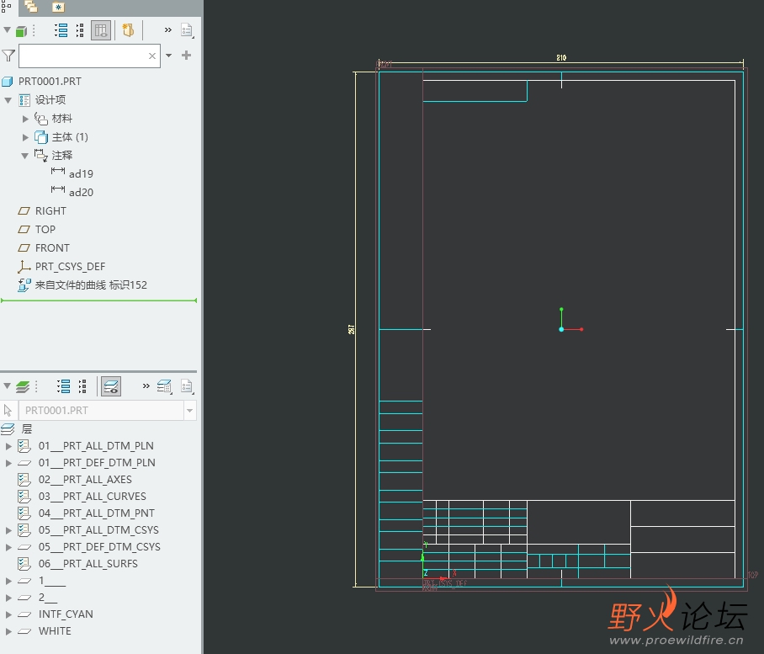
Task: Click the layer tree settings icon
Action: [187, 386]
